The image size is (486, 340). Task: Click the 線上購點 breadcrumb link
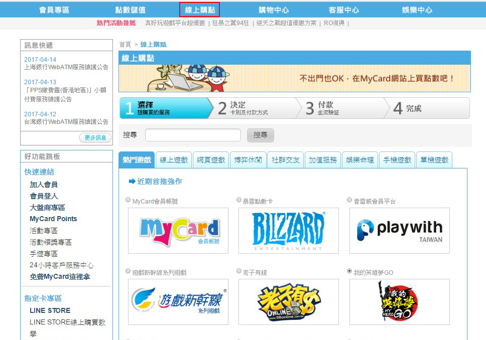click(154, 44)
